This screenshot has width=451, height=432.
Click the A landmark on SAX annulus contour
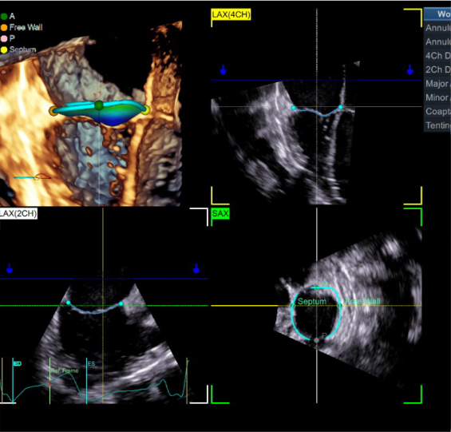coord(316,287)
